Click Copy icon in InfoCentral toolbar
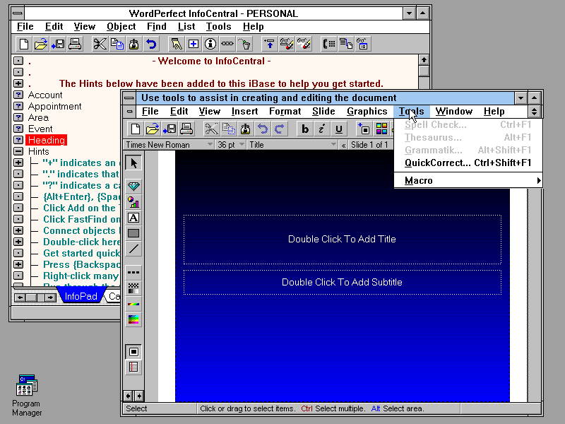The width and height of the screenshot is (565, 424). tap(117, 44)
